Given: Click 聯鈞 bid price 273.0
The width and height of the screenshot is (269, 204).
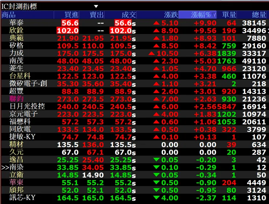Looking at the screenshot, I should (x=68, y=99).
